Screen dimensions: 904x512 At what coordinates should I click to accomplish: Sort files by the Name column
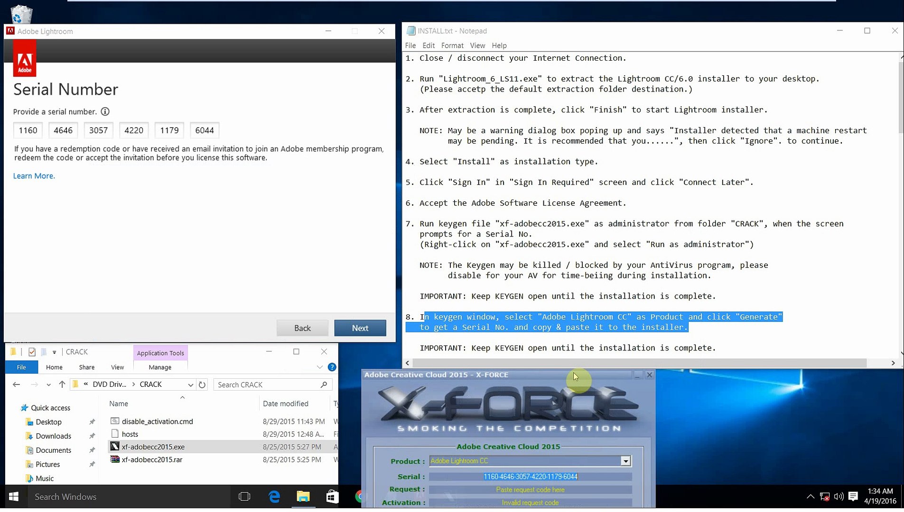coord(119,404)
